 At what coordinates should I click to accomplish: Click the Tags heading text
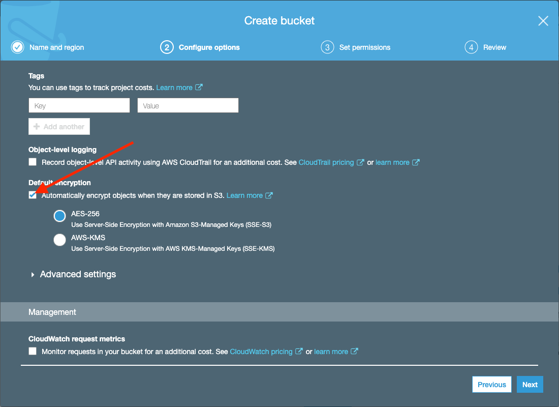coord(37,76)
